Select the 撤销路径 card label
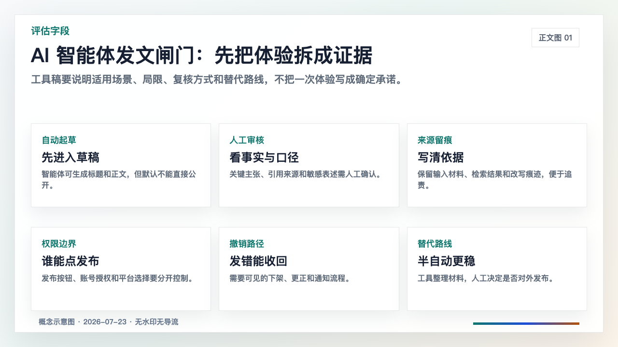 coord(247,244)
